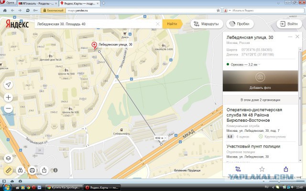The width and height of the screenshot is (306, 191).
Task: Go to the browser home page
Action: tap(5, 11)
